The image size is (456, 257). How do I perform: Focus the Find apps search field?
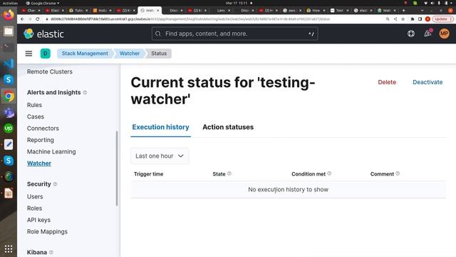[x=234, y=34]
